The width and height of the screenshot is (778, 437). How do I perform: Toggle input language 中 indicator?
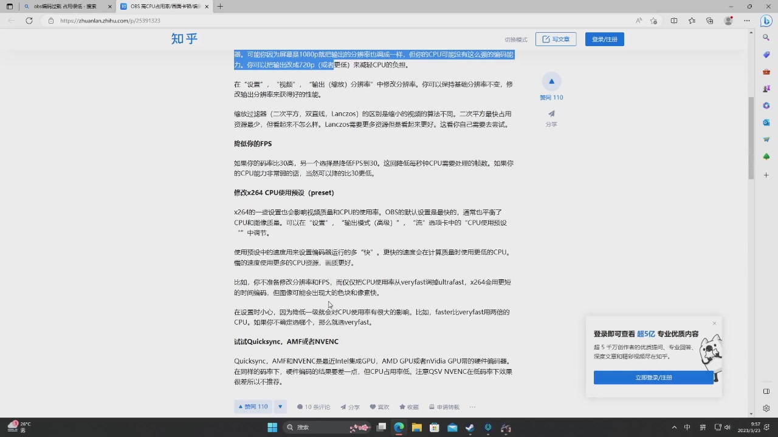[687, 427]
